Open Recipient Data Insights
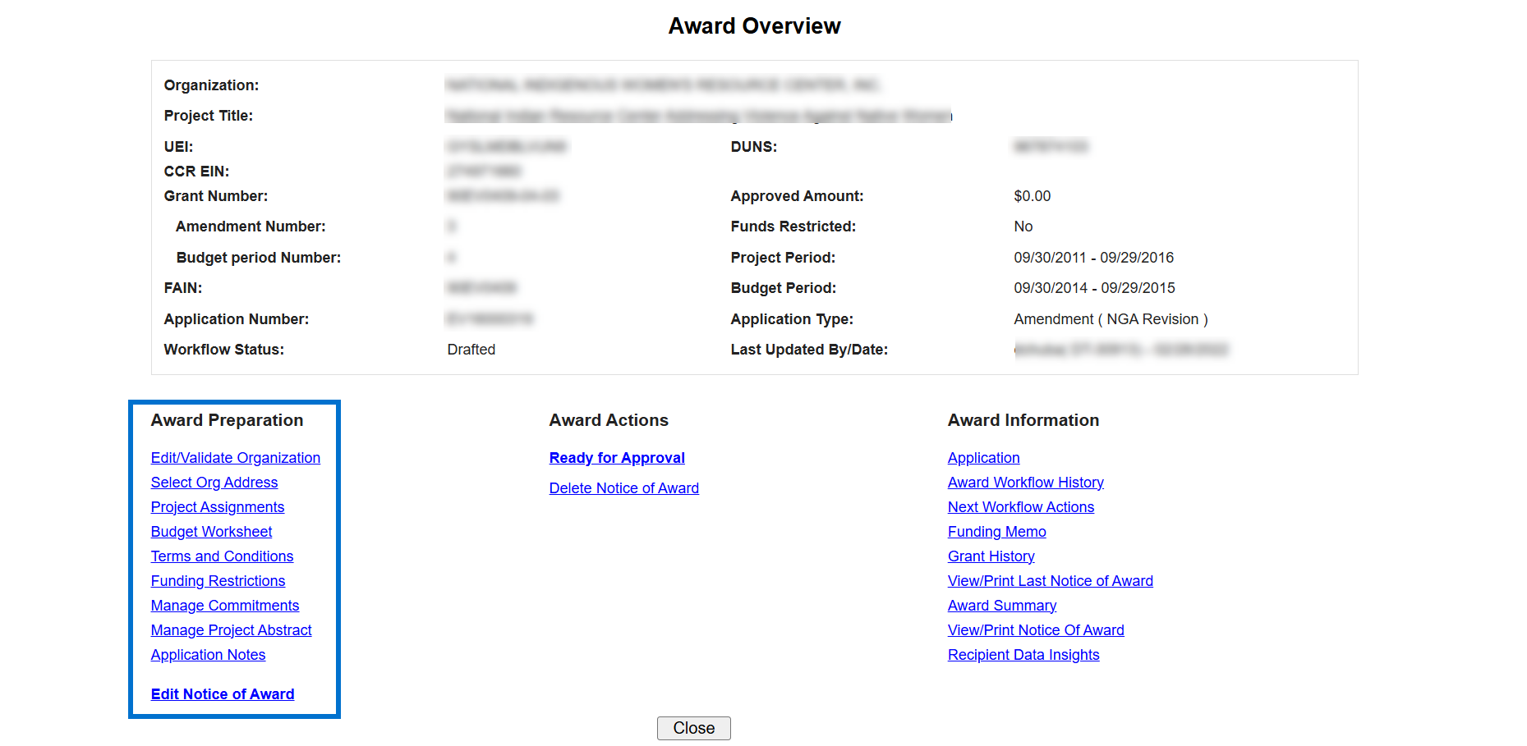Viewport: 1527px width, 746px height. tap(1023, 655)
